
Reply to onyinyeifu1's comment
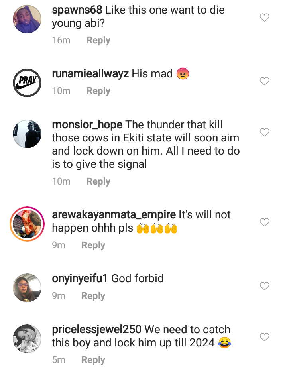tap(93, 296)
